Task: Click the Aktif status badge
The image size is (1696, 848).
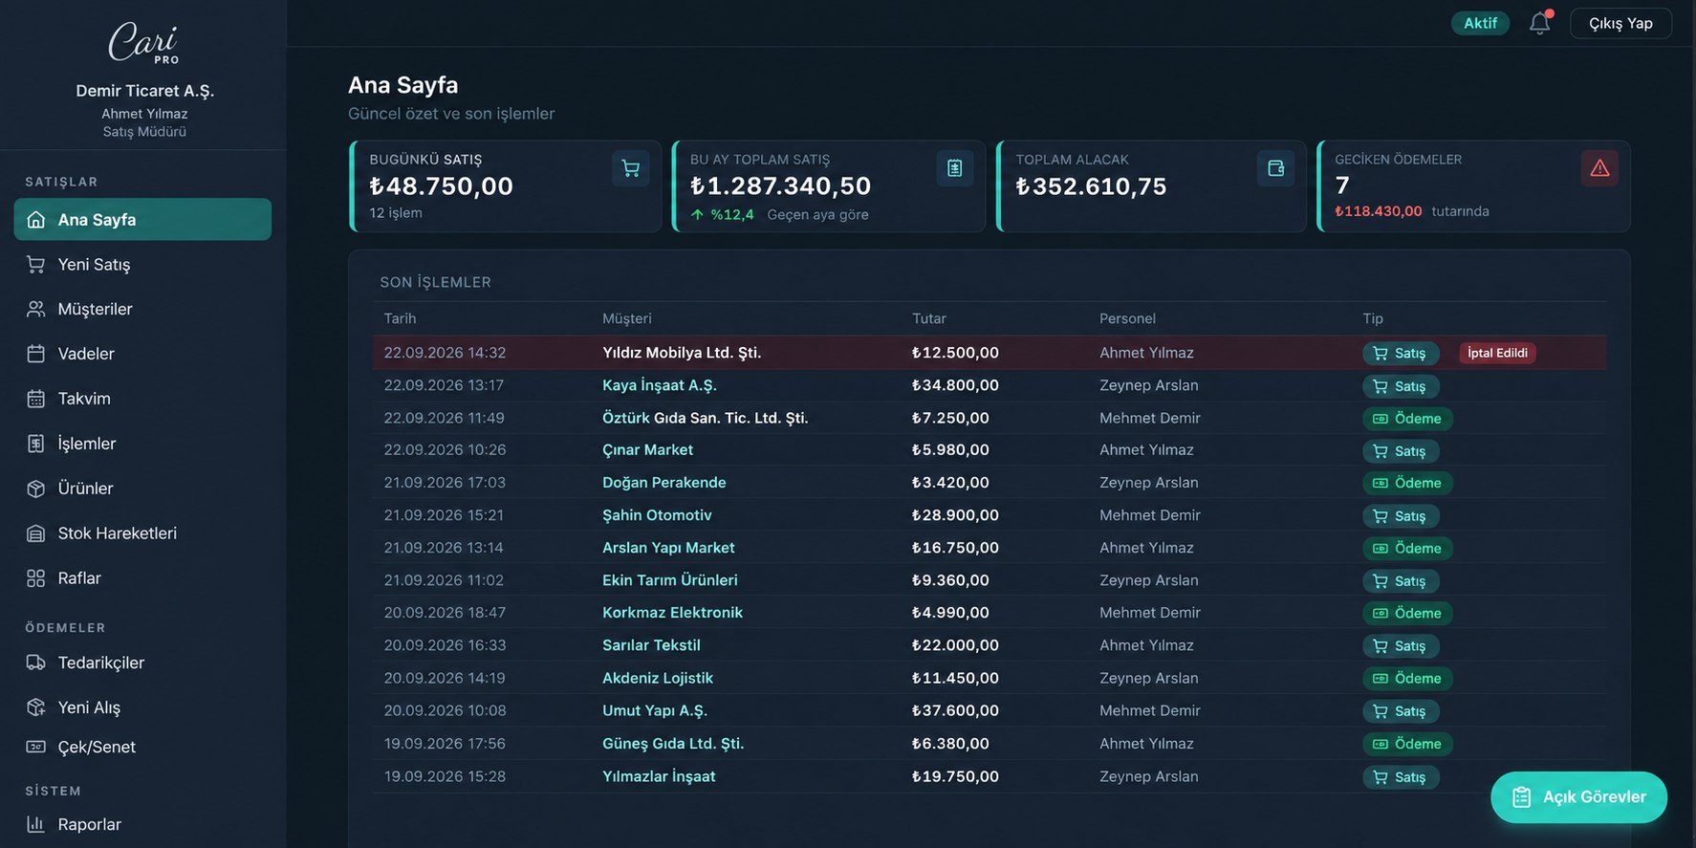Action: (x=1480, y=23)
